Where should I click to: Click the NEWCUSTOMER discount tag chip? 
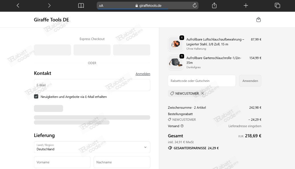coord(186,93)
